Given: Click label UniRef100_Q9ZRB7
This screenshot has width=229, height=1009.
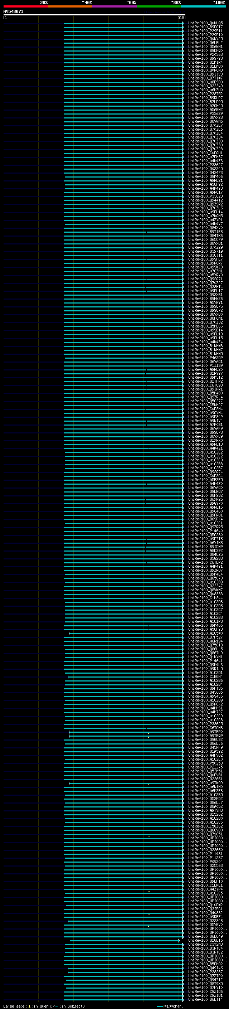Looking at the screenshot, I should point(205,570).
